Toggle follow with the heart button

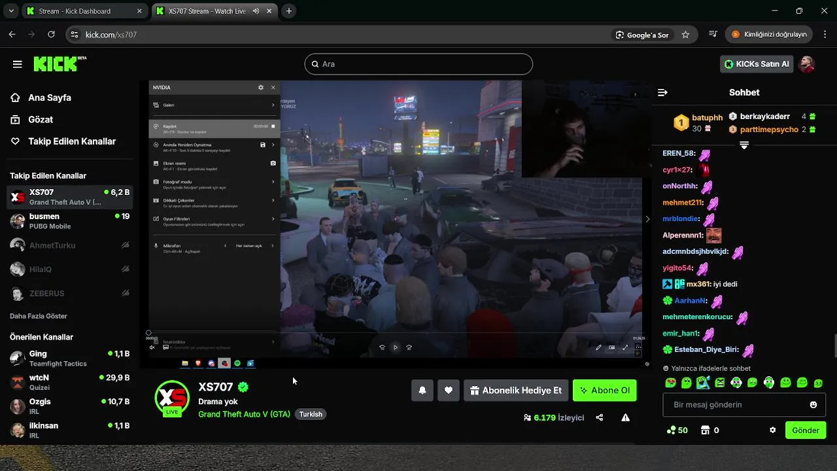(449, 391)
